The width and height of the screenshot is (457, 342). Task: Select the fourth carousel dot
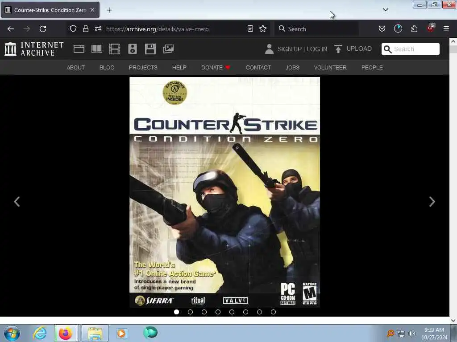point(218,312)
